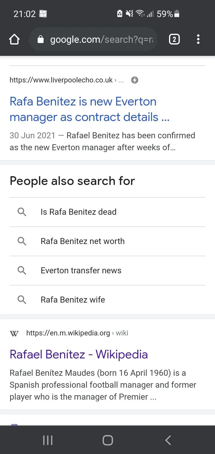The width and height of the screenshot is (215, 454).
Task: Tap the Wikipedia W icon
Action: [14, 334]
